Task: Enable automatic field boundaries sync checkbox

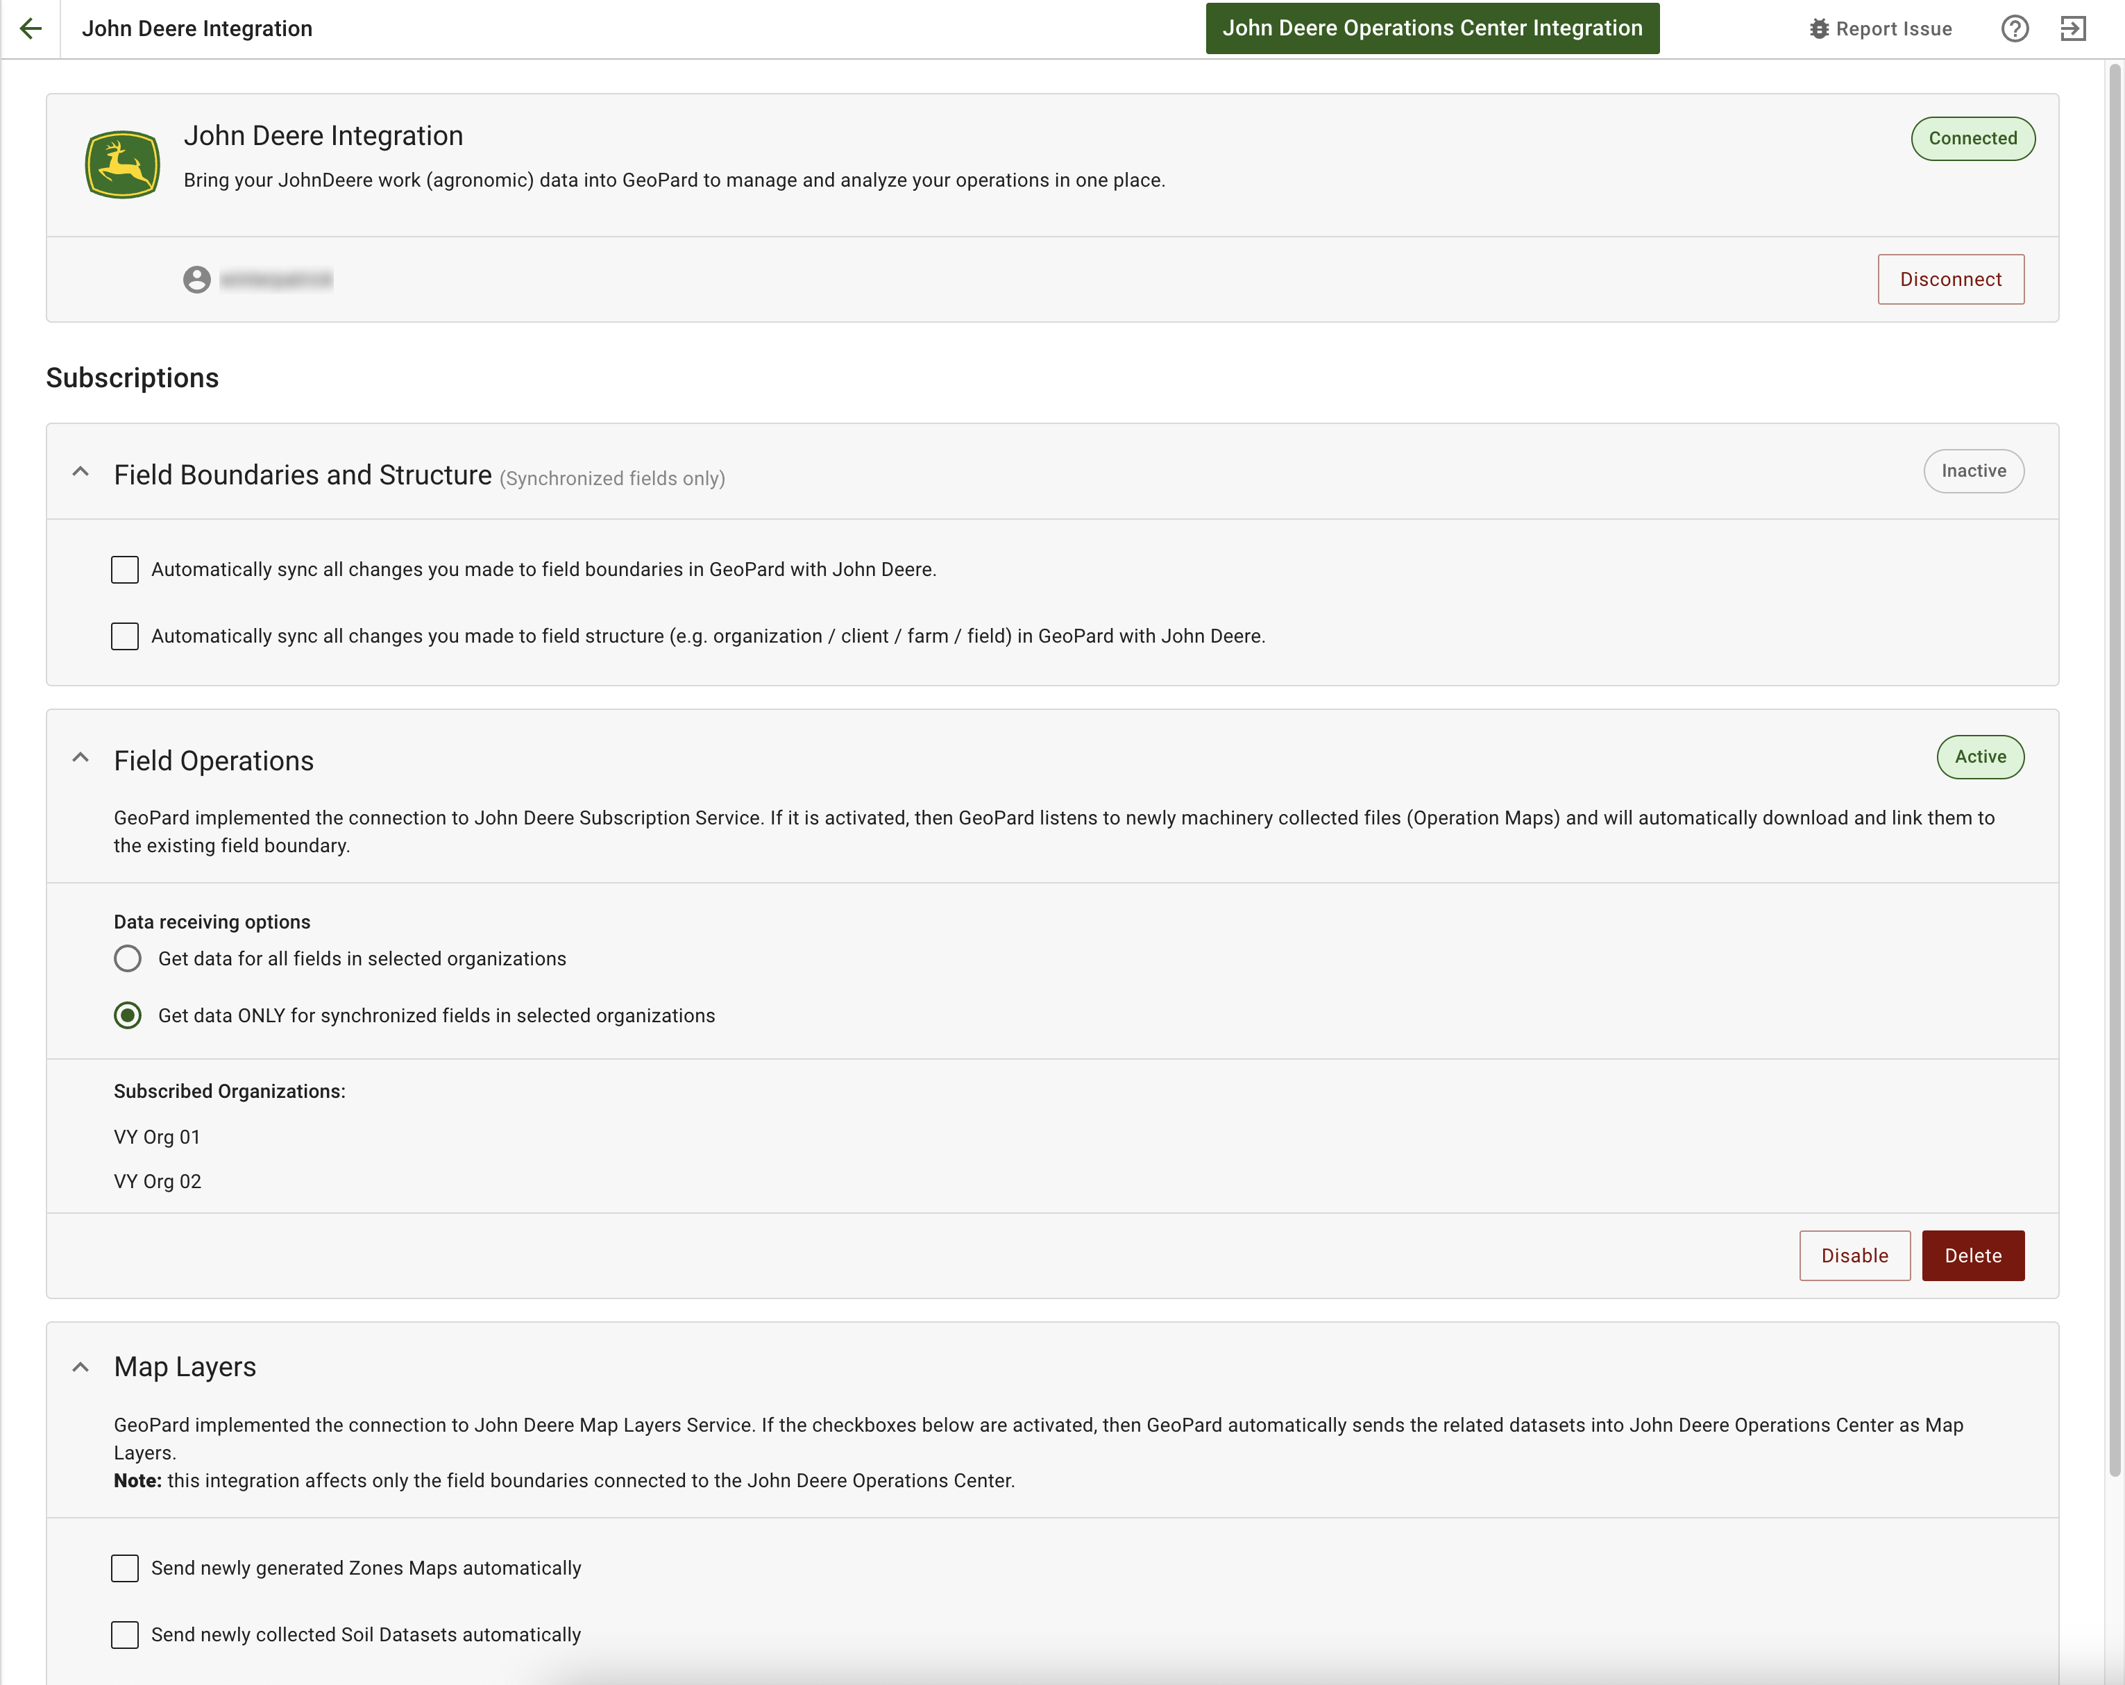Action: [125, 570]
